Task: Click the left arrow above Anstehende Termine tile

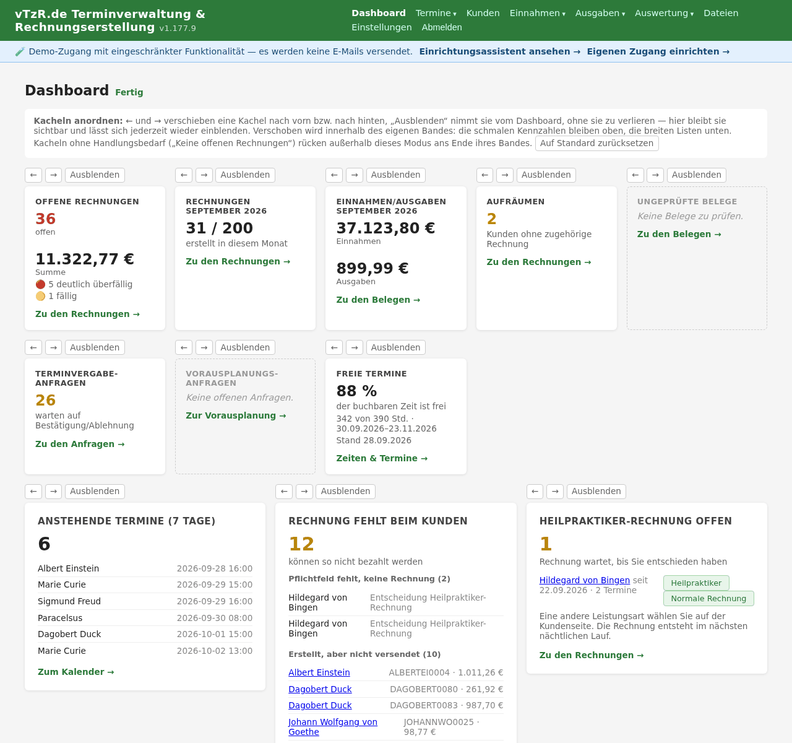Action: [x=33, y=492]
